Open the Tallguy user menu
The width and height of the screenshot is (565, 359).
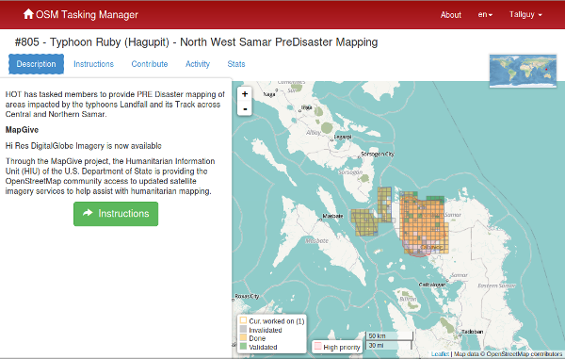click(x=525, y=14)
